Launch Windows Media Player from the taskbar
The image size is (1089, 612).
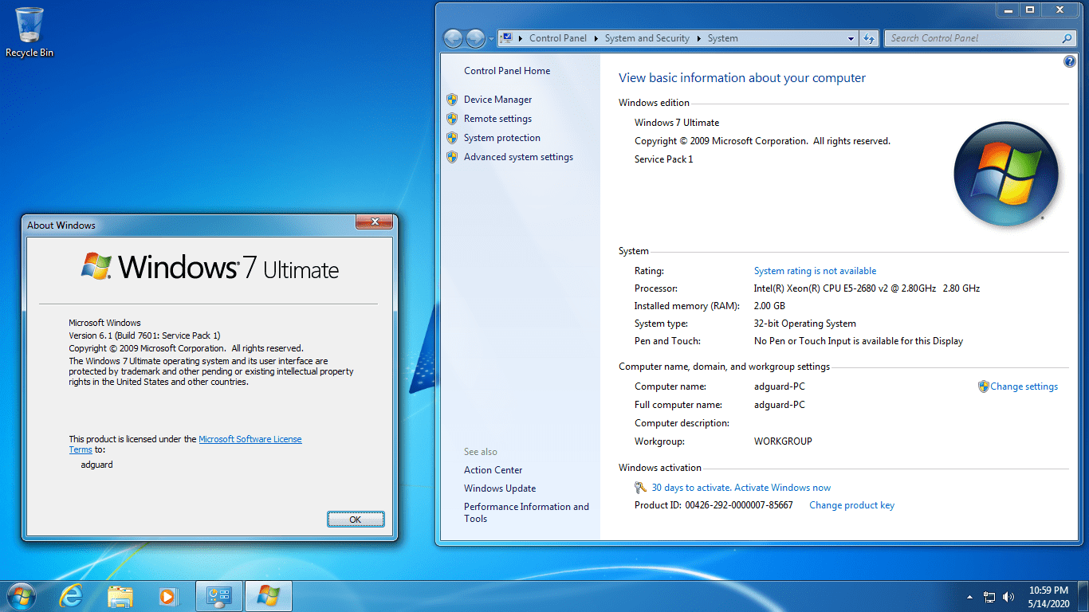coord(167,596)
